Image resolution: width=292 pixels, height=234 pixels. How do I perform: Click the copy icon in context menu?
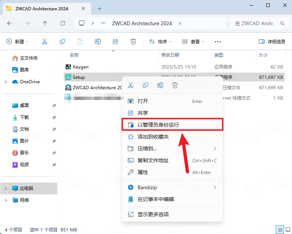tap(145, 85)
